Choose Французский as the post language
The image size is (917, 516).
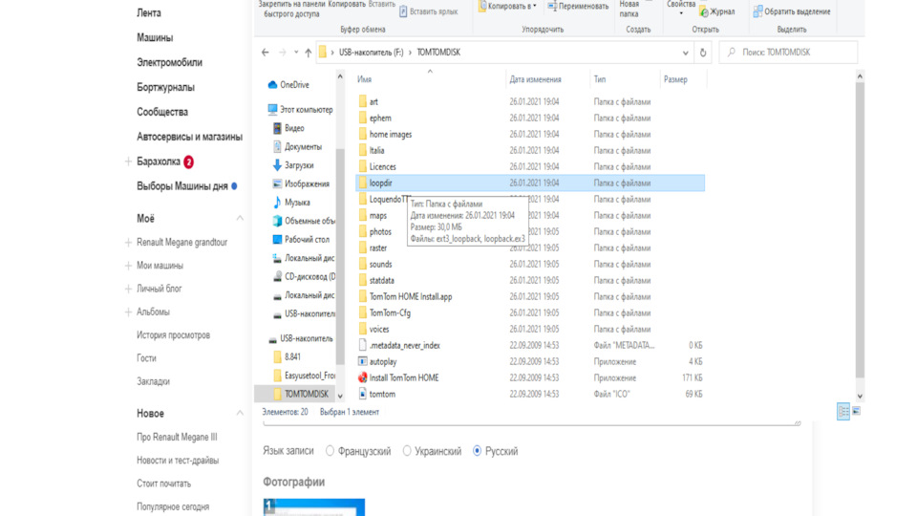point(330,451)
